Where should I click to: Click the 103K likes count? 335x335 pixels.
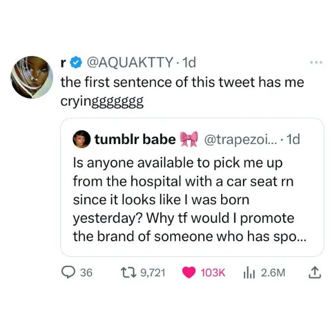(212, 272)
